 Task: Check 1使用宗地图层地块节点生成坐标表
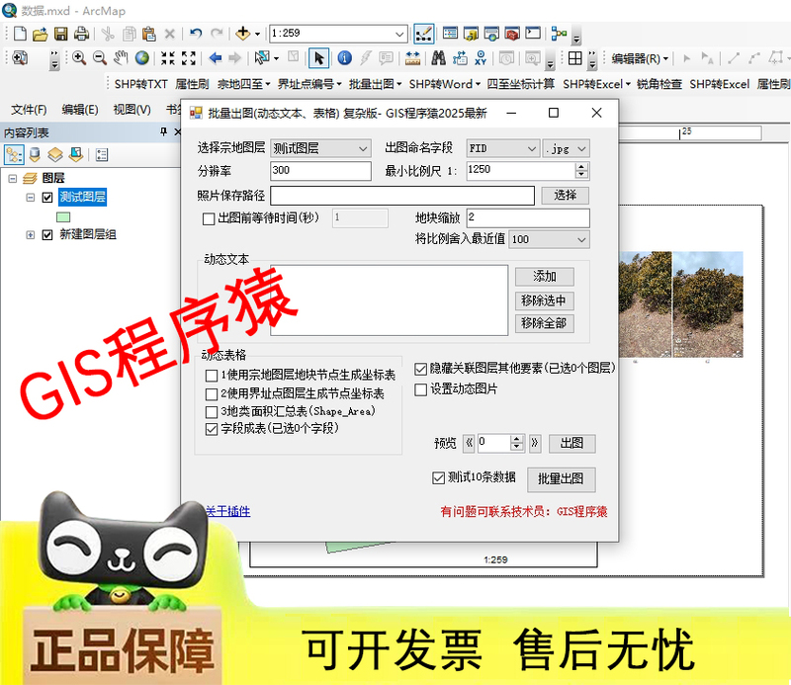[212, 376]
